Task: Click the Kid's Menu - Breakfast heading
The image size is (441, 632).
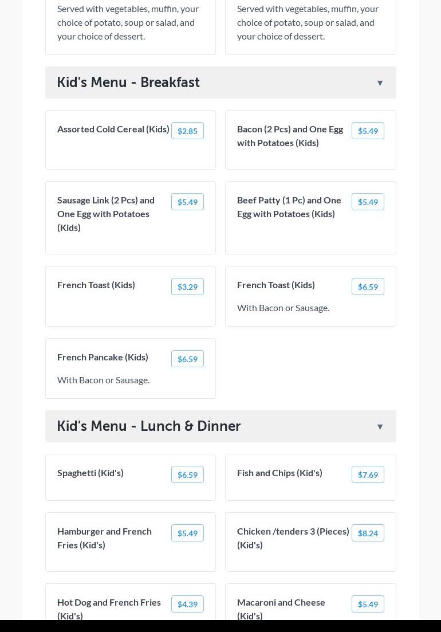Action: pyautogui.click(x=128, y=83)
